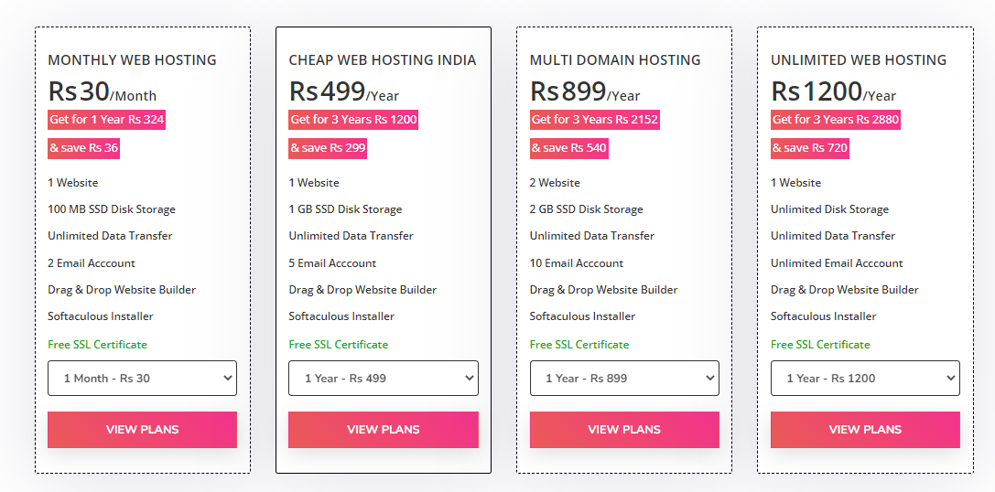
Task: Click View Plans under Cheap Web Hosting India
Action: (383, 430)
